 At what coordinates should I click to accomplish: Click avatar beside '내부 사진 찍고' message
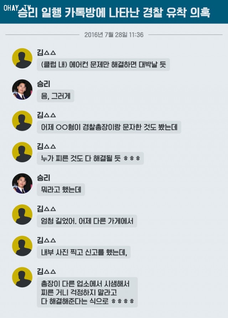tap(22, 246)
